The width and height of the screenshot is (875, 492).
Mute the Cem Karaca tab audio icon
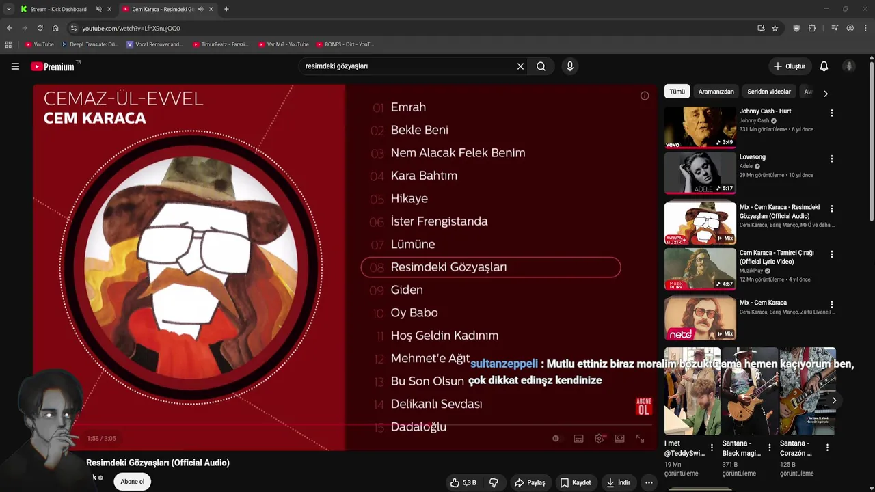200,9
